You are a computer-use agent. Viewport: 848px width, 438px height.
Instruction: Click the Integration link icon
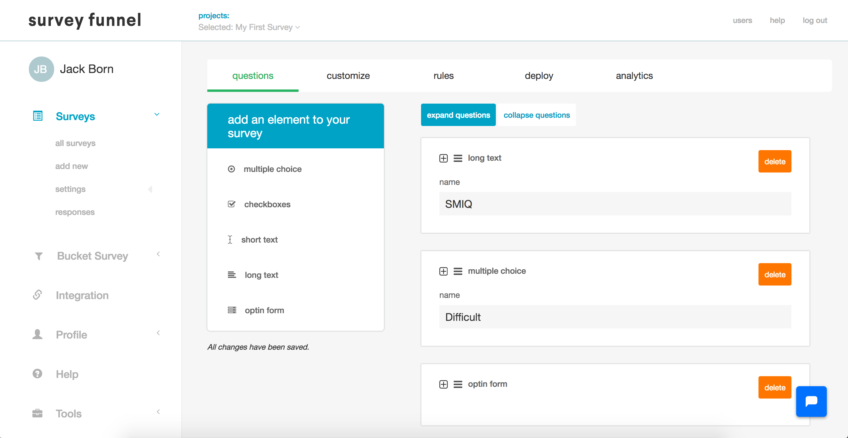coord(37,295)
